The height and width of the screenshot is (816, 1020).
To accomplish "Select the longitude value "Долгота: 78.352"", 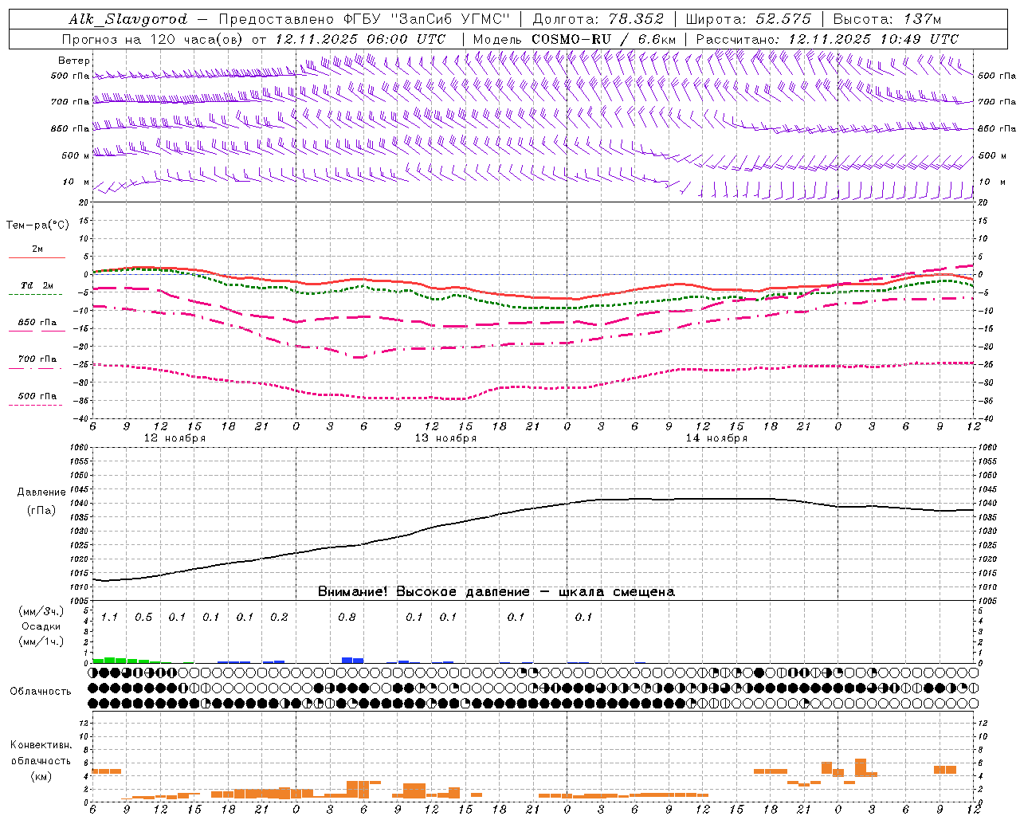I will click(598, 19).
